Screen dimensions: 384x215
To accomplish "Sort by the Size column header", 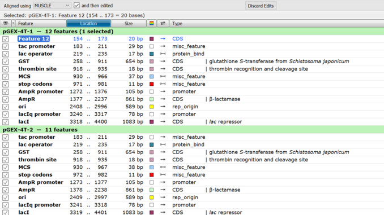I will coord(129,24).
